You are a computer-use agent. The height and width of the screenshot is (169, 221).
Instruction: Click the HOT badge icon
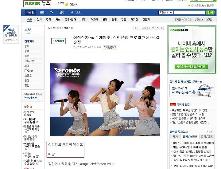(x=190, y=6)
